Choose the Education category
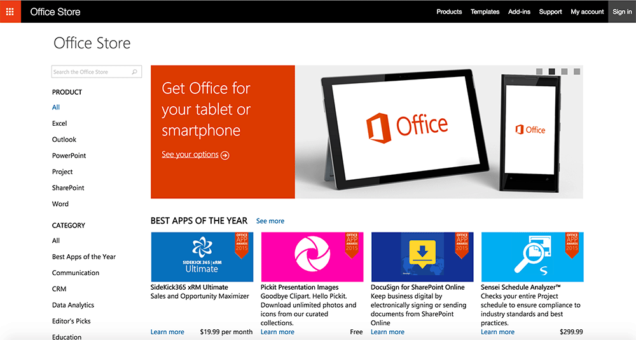 pos(67,337)
